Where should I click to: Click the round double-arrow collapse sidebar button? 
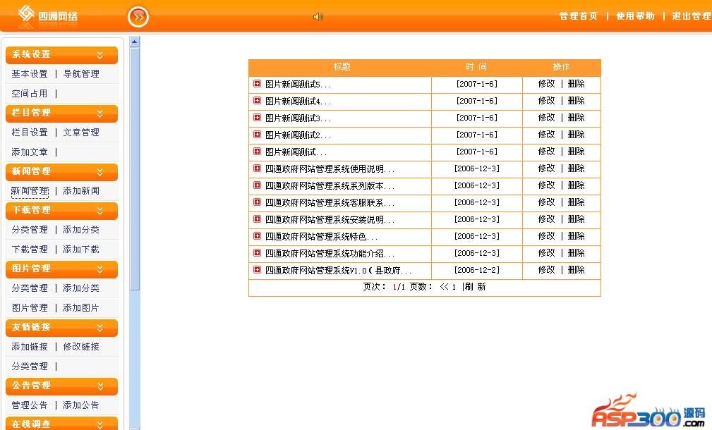(x=138, y=17)
